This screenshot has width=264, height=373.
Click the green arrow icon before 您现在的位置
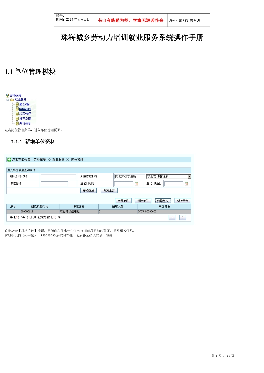[x=9, y=160]
